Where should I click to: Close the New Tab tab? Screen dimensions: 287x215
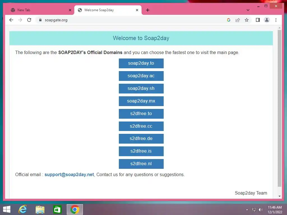(x=70, y=10)
